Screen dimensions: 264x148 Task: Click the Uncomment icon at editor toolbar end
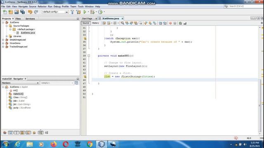[x=185, y=23]
